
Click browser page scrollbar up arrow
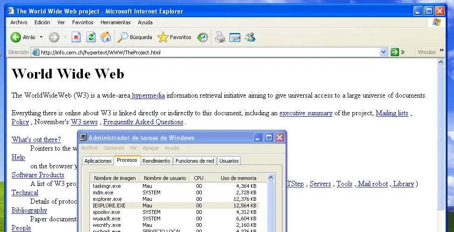pyautogui.click(x=440, y=62)
